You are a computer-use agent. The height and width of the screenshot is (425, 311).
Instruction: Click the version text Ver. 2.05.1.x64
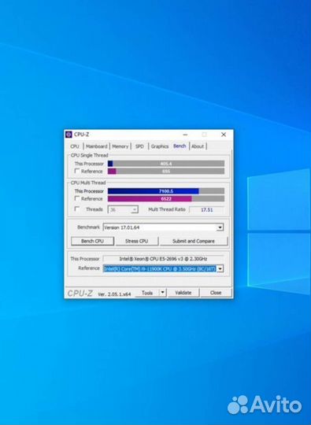click(x=114, y=294)
